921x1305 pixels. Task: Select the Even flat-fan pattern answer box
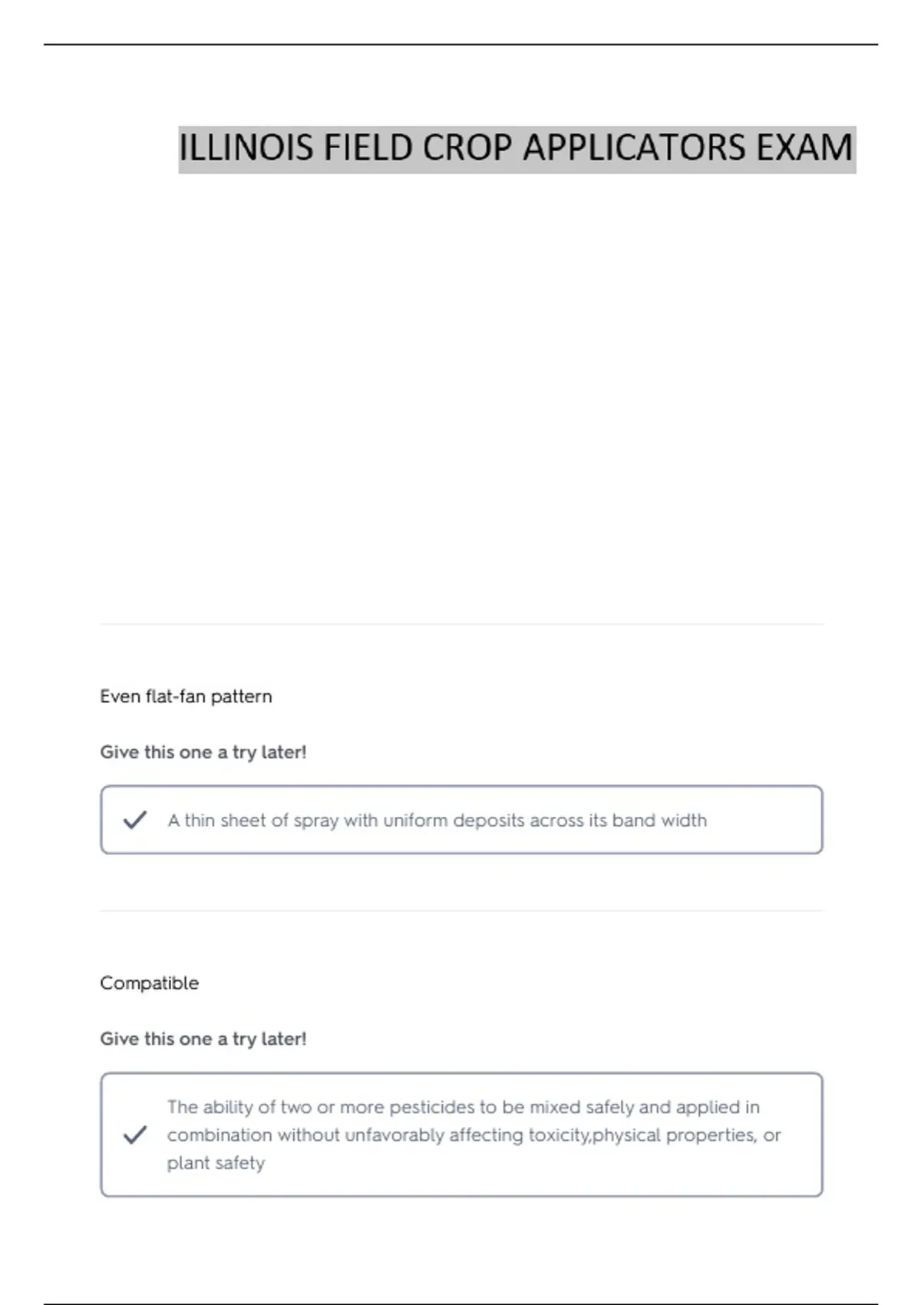461,820
